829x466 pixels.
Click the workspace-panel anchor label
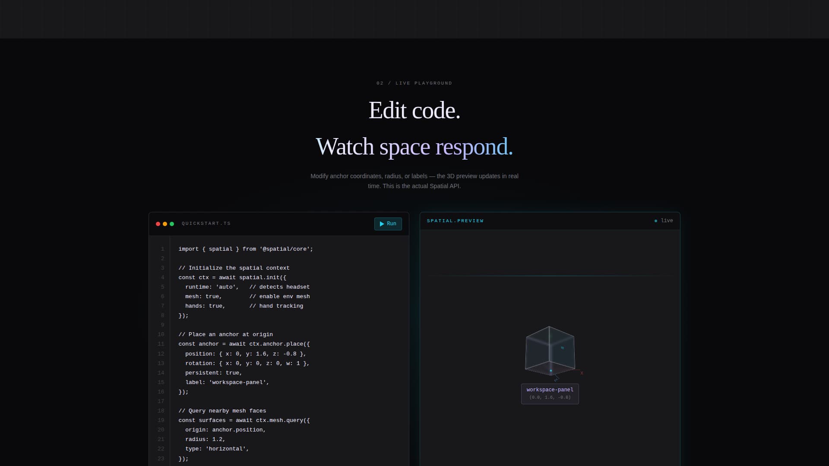(550, 394)
